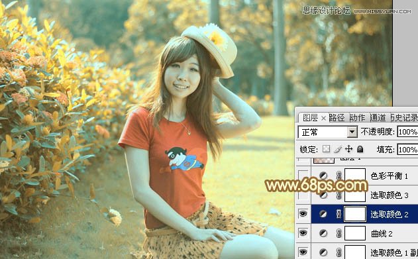The image size is (418, 259).
Task: Select the 选取颜色 2 layer mask thumbnail
Action: coord(355,214)
